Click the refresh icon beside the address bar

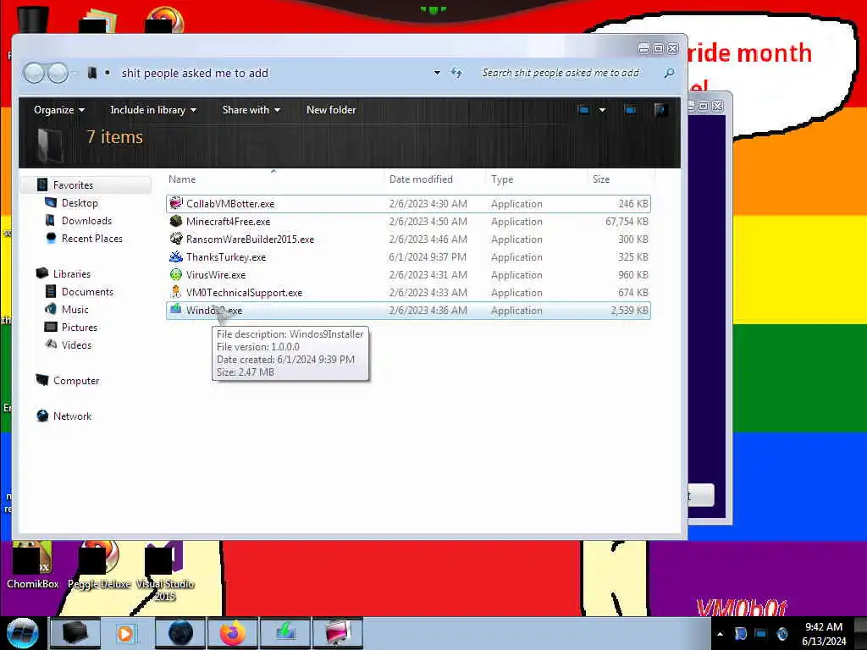tap(456, 73)
